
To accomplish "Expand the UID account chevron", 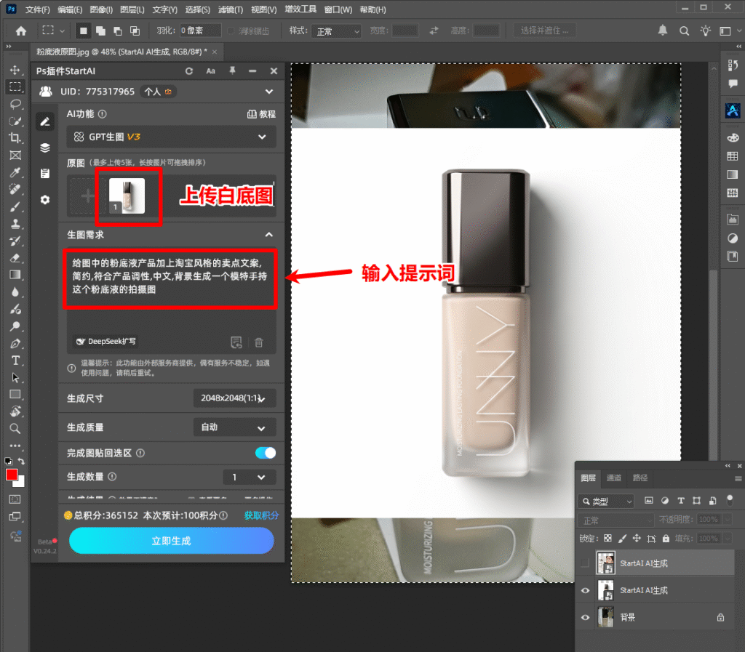I will (269, 92).
